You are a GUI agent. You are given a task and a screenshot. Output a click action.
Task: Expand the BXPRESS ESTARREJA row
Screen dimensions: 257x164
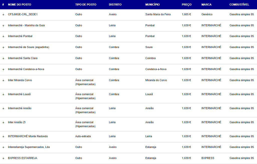click(3, 158)
